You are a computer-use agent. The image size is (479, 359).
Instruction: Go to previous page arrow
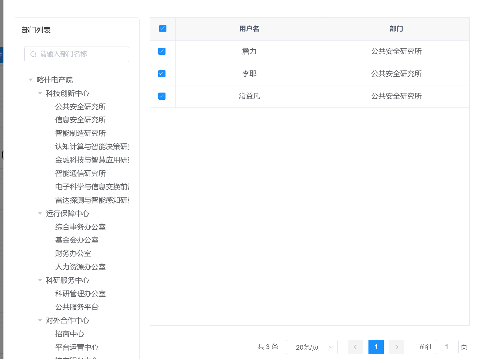point(355,347)
